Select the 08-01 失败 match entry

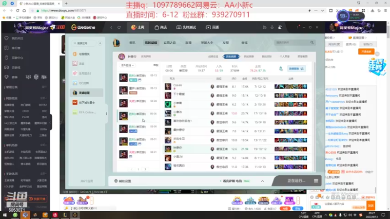pyautogui.click(x=138, y=154)
